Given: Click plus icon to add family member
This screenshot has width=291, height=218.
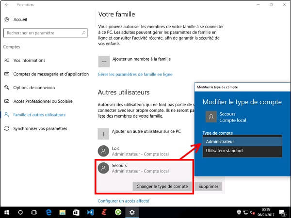Looking at the screenshot, I should (x=104, y=62).
